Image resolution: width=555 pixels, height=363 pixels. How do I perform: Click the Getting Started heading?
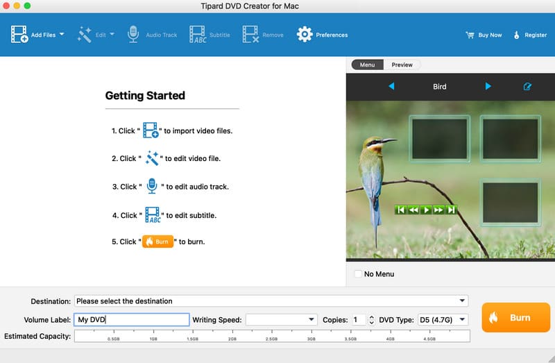(x=145, y=95)
